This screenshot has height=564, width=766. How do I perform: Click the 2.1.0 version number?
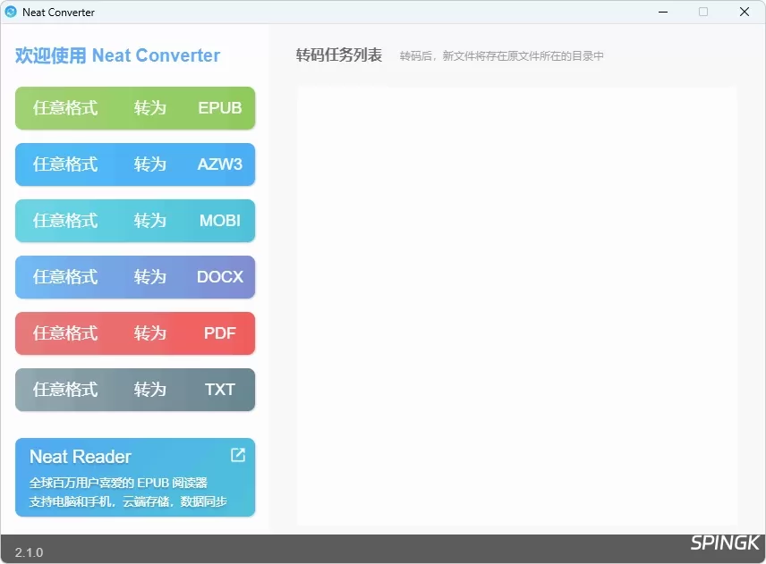pyautogui.click(x=29, y=552)
